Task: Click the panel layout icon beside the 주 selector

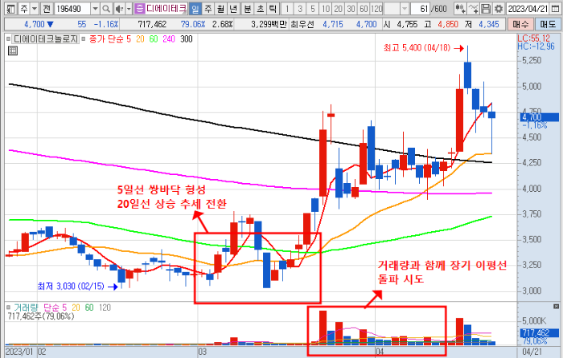Action: pos(10,9)
